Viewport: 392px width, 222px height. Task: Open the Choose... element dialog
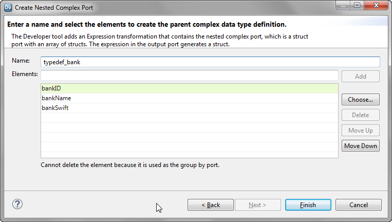click(x=360, y=100)
